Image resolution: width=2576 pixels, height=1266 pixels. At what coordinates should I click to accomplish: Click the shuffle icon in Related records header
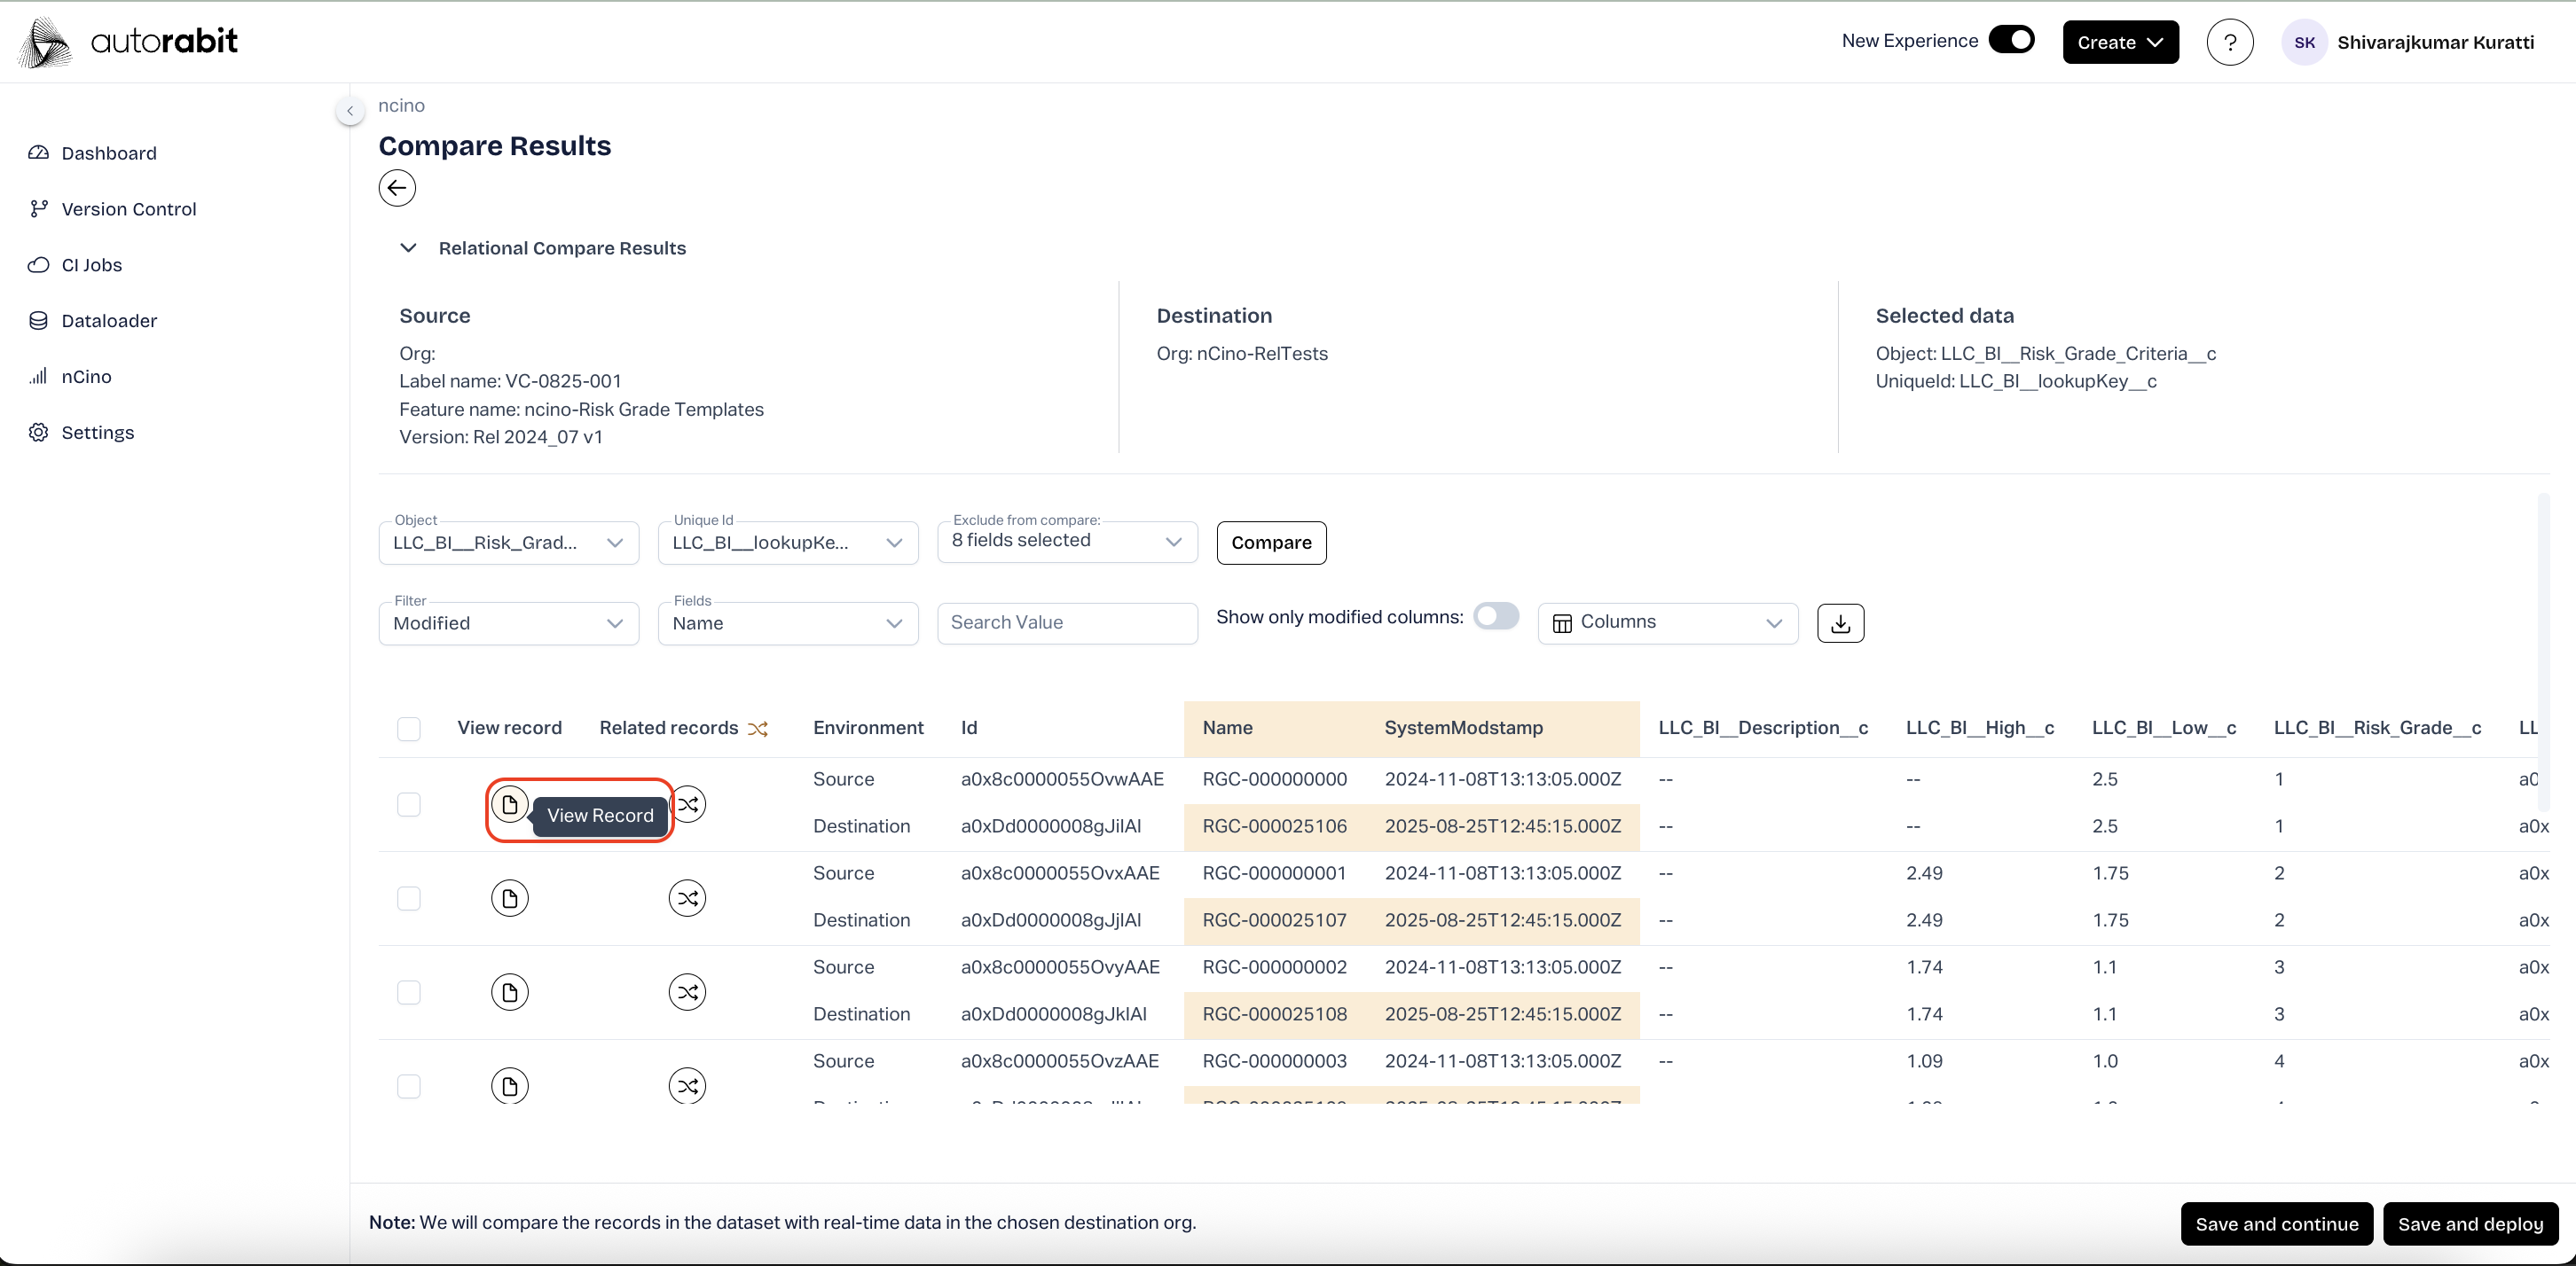[x=758, y=729]
